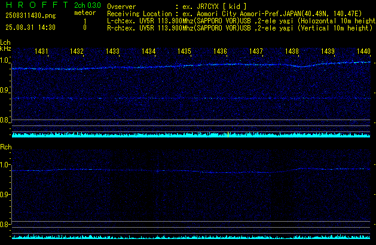Click the Receiving Location text line
The width and height of the screenshot is (376, 245).
(234, 14)
